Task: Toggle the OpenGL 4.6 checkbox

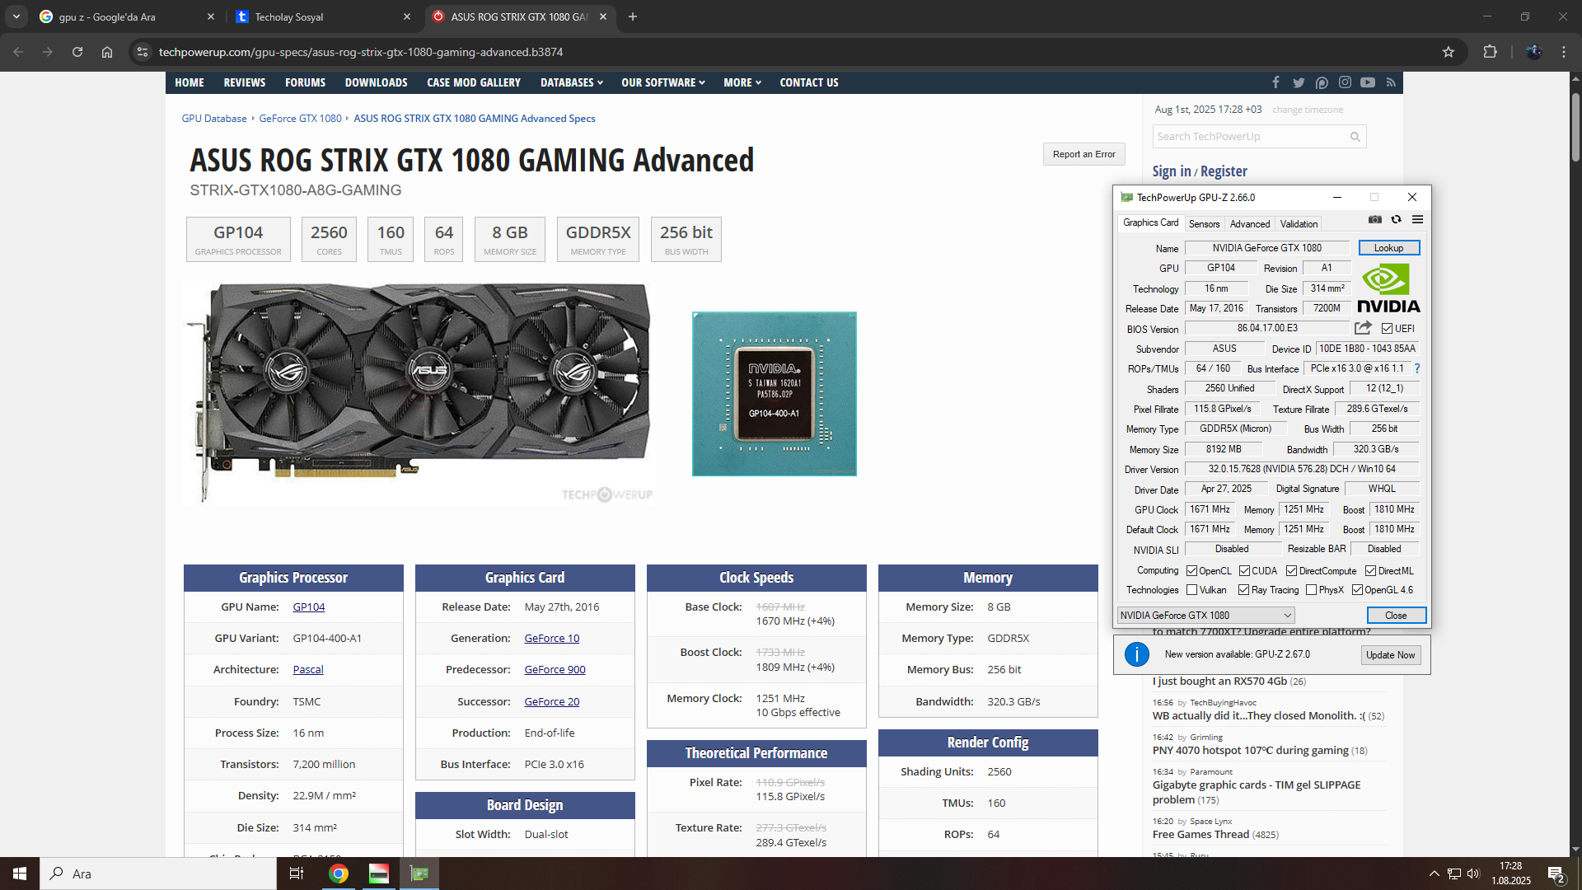Action: (1357, 590)
